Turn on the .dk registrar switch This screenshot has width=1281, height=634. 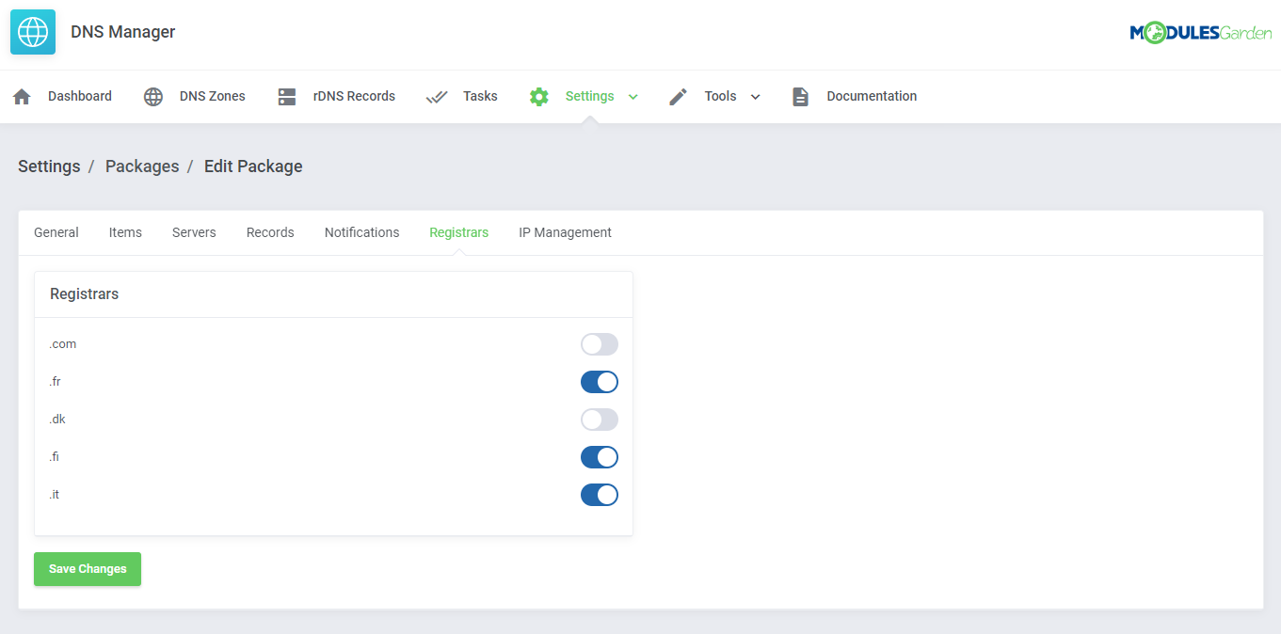600,419
